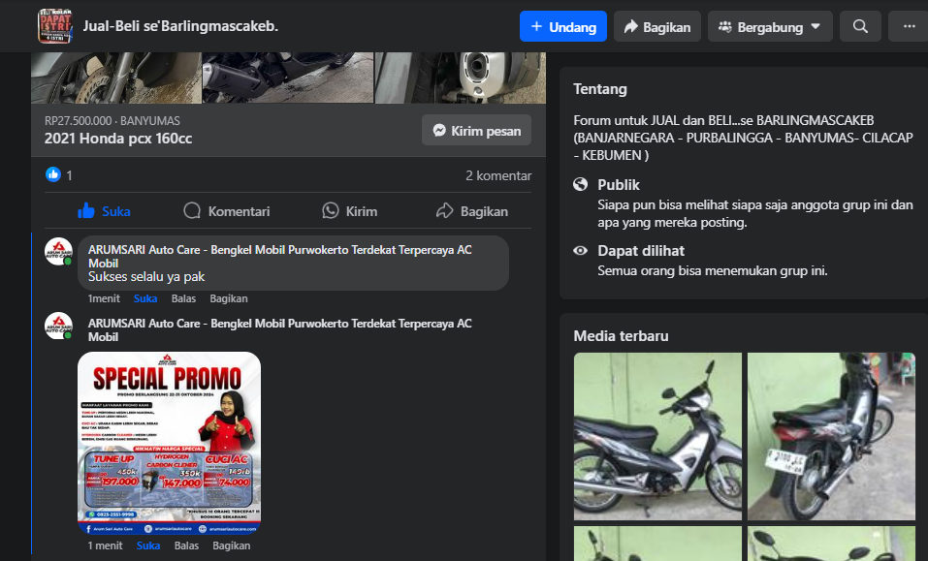Open ARUMSARI avatar on the promo image comment
This screenshot has height=561, width=928.
coord(58,326)
